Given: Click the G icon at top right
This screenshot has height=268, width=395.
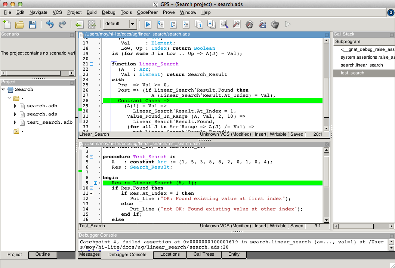Looking at the screenshot, I should coord(391,12).
